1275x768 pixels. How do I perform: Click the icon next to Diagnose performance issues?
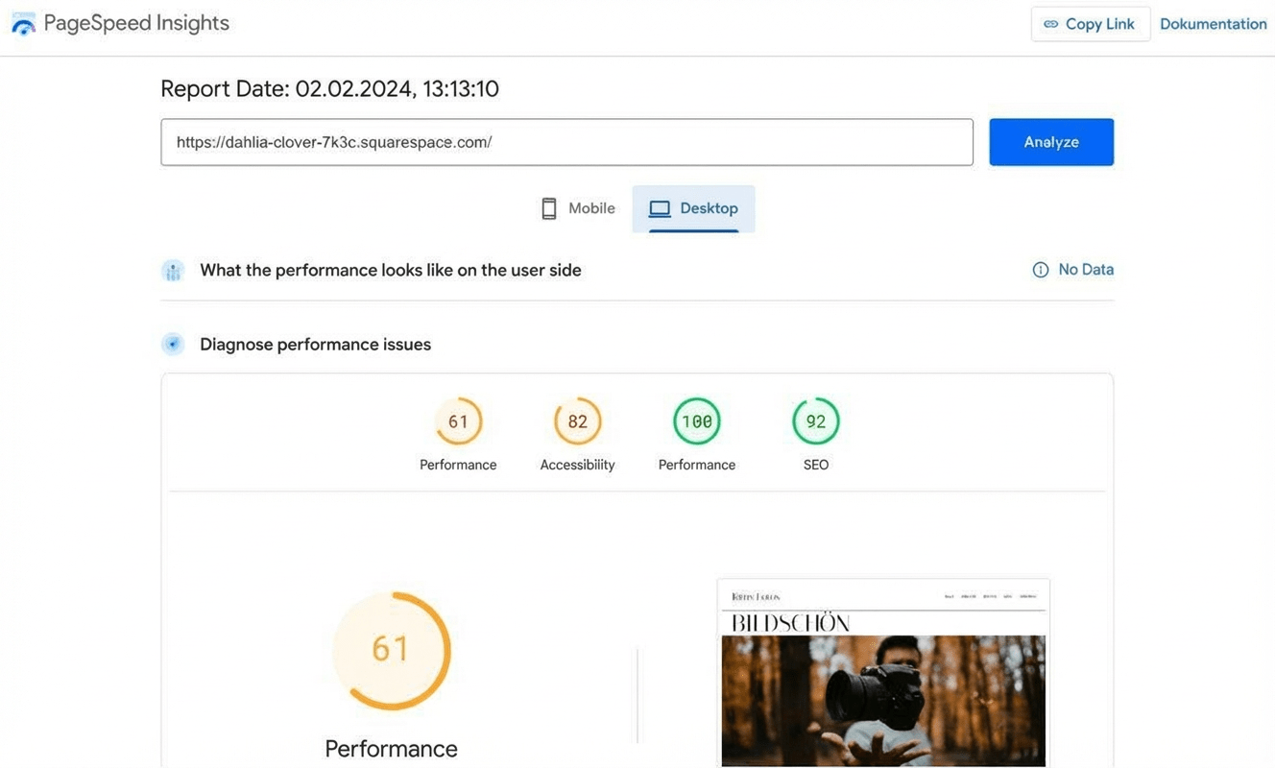click(173, 344)
